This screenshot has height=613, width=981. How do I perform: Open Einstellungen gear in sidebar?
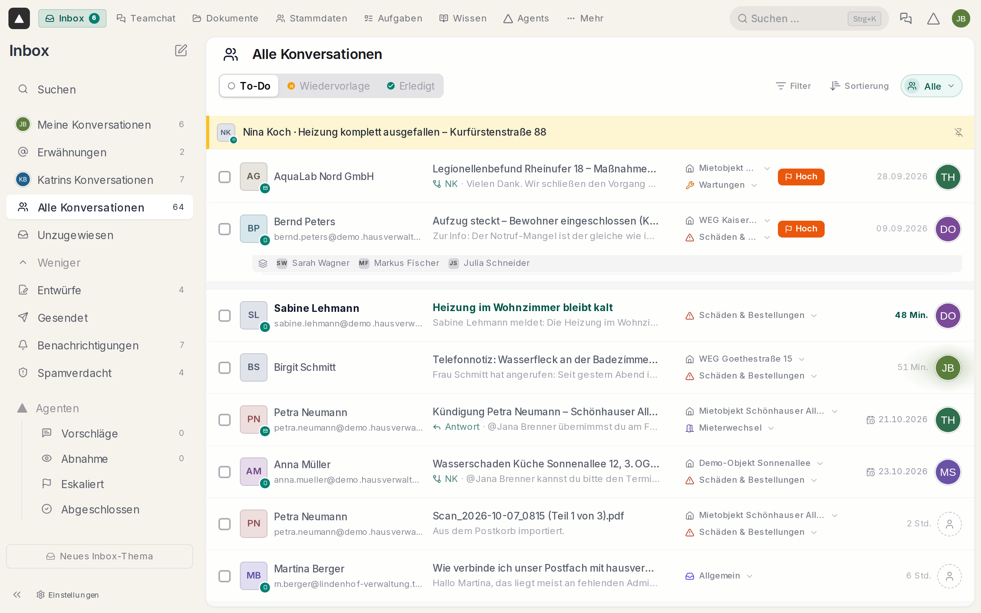click(x=68, y=594)
